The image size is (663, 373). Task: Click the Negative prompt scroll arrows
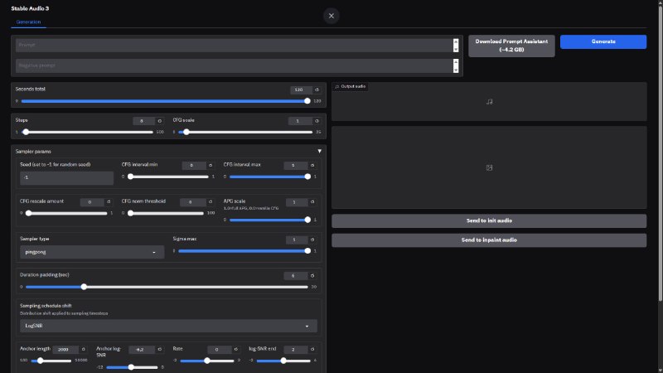click(455, 66)
